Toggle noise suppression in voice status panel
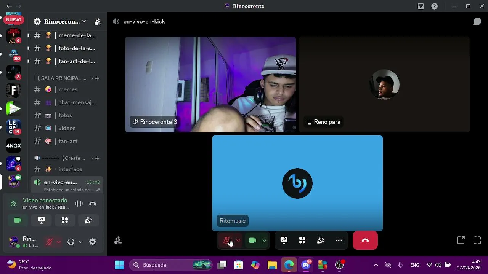This screenshot has width=488, height=274. pyautogui.click(x=79, y=204)
